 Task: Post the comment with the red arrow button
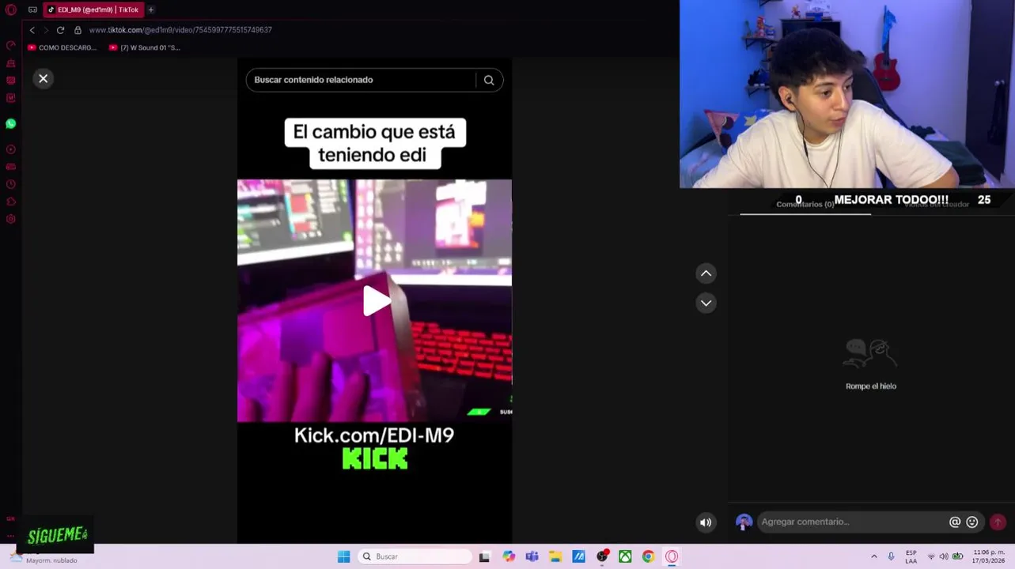(x=998, y=522)
